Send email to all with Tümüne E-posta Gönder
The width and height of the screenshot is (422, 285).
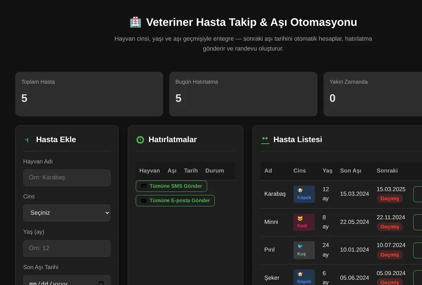point(175,201)
